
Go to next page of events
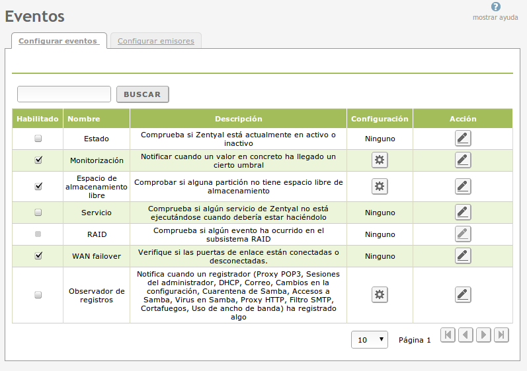483,335
